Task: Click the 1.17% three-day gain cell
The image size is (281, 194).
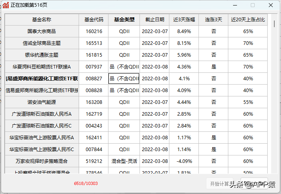Action: coord(184,138)
